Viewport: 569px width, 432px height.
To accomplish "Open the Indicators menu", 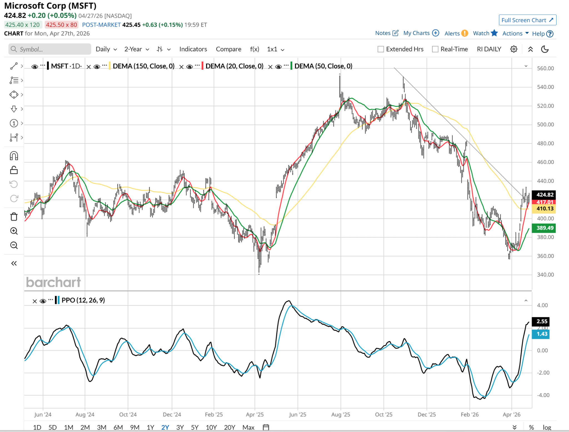I will point(193,49).
